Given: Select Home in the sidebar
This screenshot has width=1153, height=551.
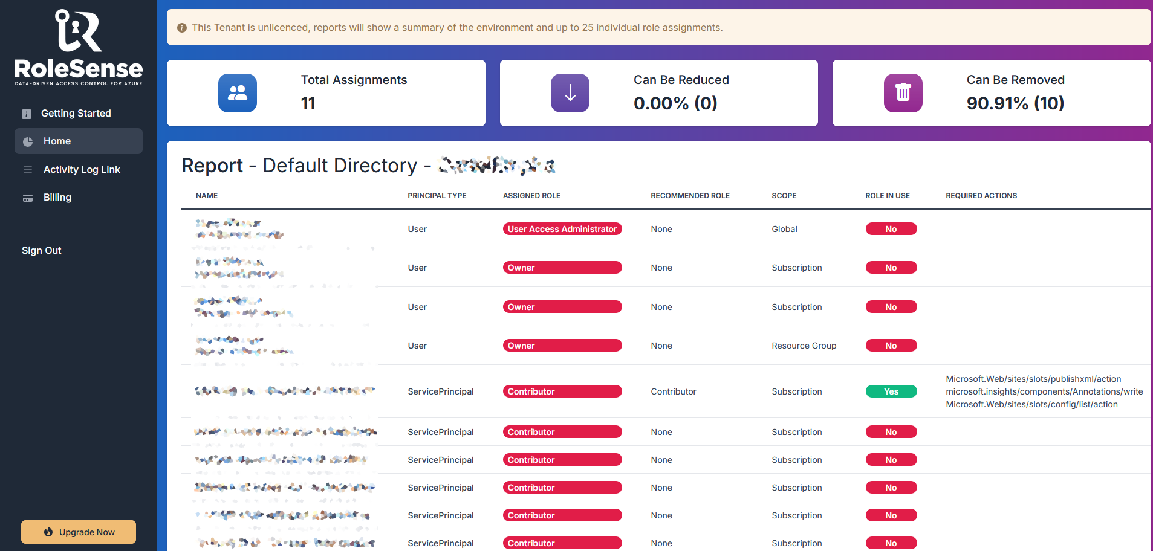Looking at the screenshot, I should point(79,141).
